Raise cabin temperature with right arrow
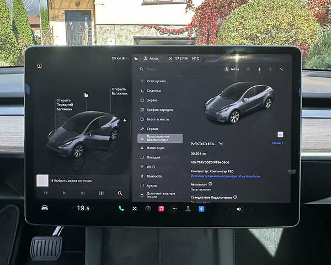 (x=94, y=208)
